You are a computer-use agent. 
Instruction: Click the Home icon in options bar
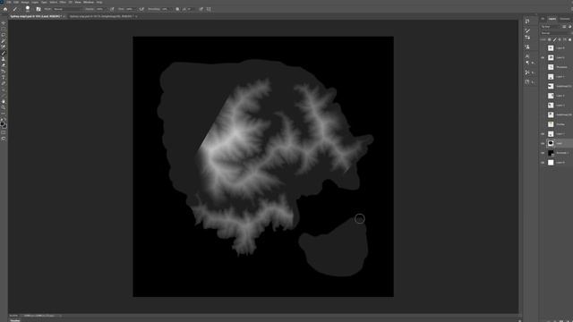point(5,9)
